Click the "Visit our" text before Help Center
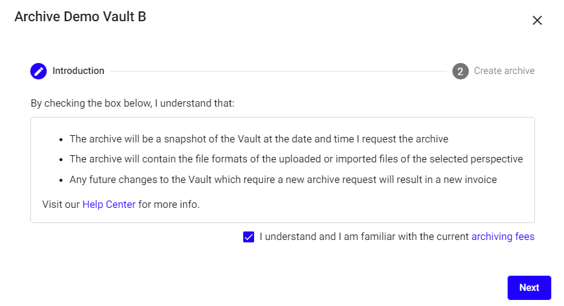 click(61, 204)
